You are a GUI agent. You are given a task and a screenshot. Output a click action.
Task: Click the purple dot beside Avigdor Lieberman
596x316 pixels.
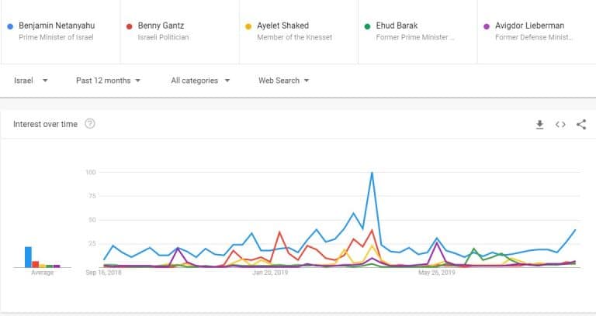tap(487, 26)
